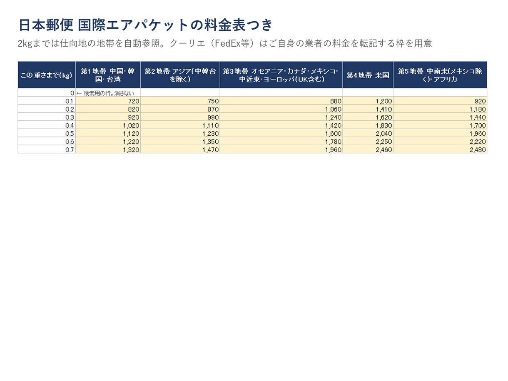Select the この重さまで(kg) column header
Viewport: 508px width, 381px height.
point(47,75)
